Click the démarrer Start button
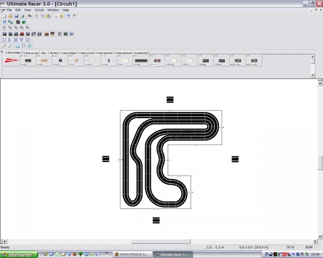This screenshot has height=258, width=323. tap(19, 254)
